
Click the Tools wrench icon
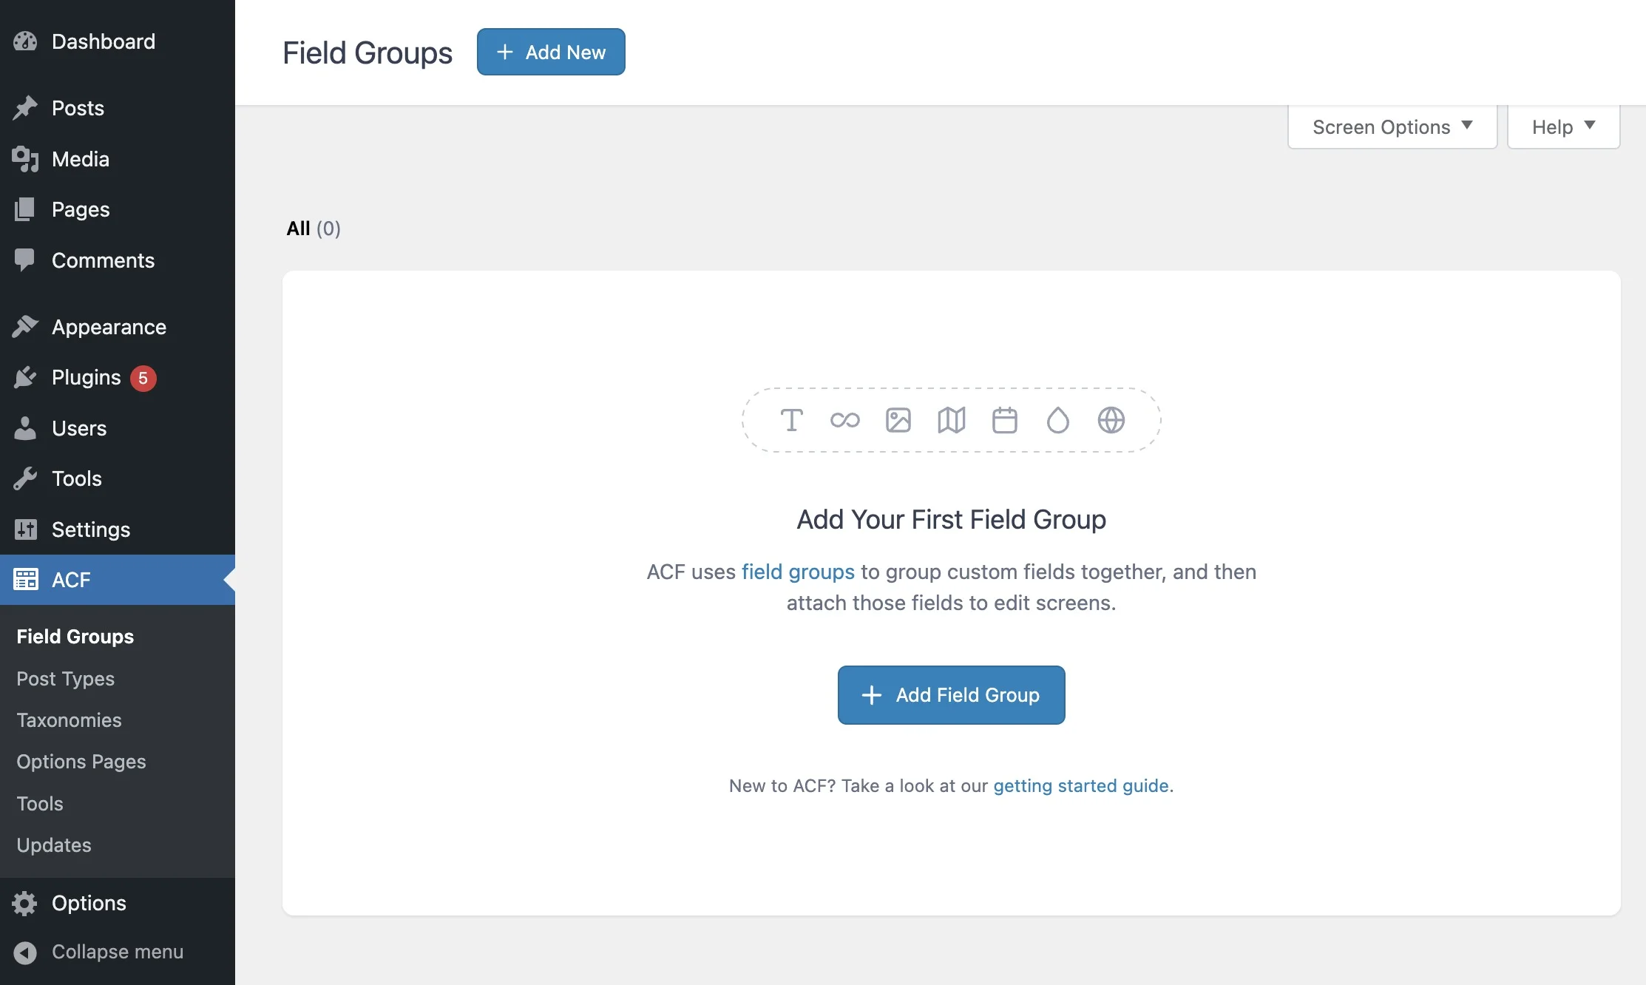click(x=25, y=478)
